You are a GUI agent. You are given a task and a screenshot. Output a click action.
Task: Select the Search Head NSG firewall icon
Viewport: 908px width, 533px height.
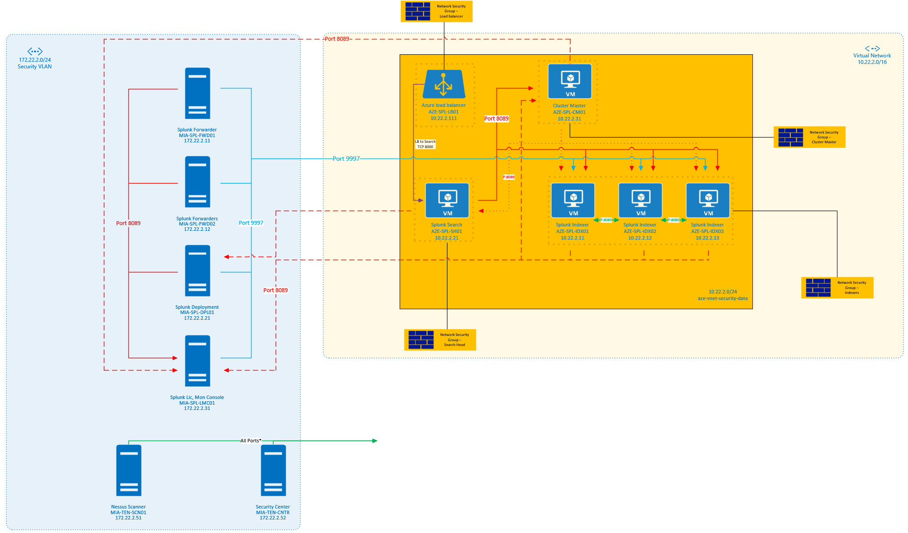421,340
